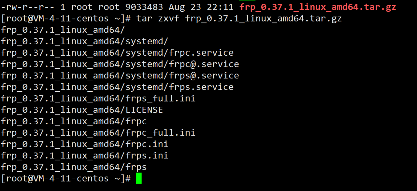Click the red frp tar.gz filename
Viewport: 417px width, 191px height.
click(x=318, y=7)
